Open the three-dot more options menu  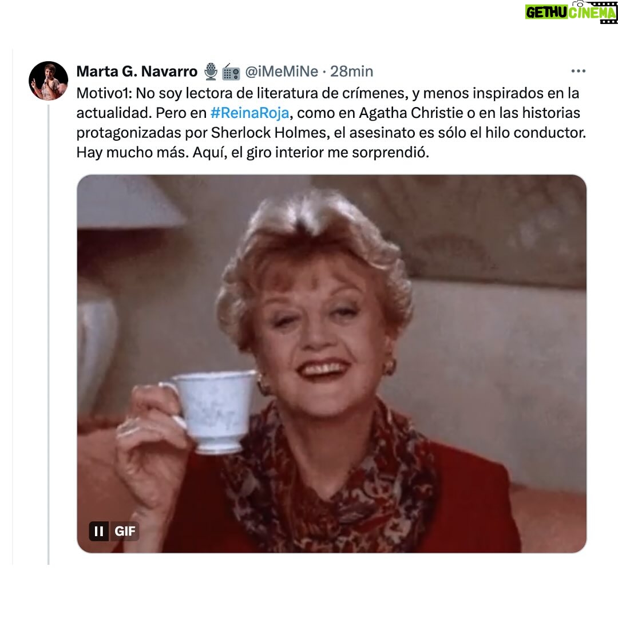click(x=578, y=71)
